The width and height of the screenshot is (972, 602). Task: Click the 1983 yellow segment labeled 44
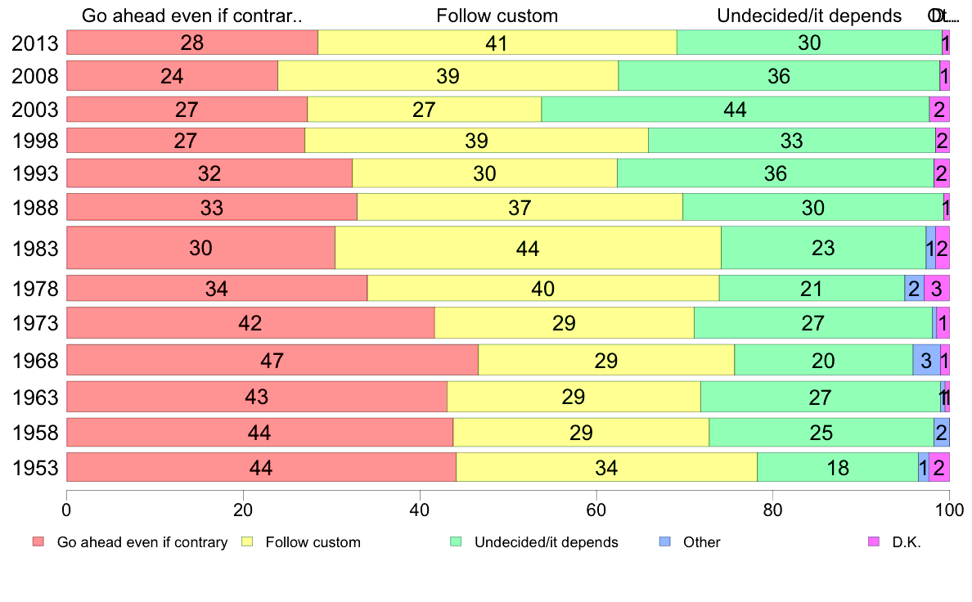528,248
